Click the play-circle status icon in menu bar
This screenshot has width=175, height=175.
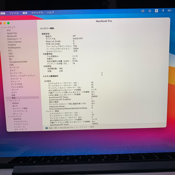pos(150,11)
